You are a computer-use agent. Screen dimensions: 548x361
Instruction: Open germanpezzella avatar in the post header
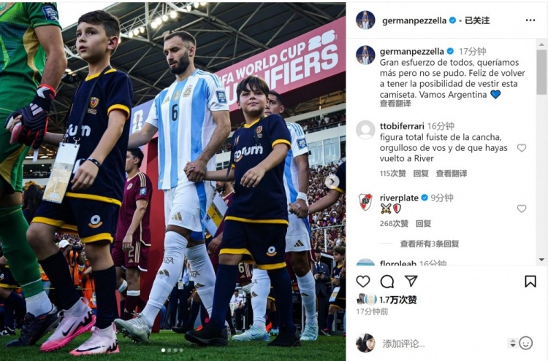[x=365, y=20]
